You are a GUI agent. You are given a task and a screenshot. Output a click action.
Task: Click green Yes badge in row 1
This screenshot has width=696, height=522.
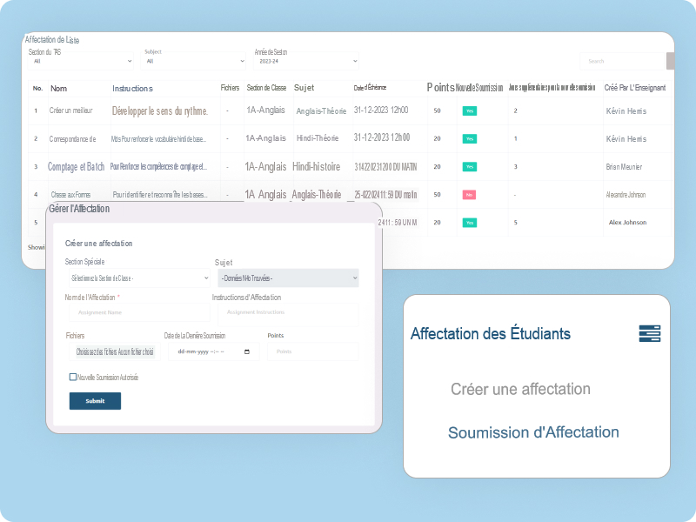[x=469, y=111]
